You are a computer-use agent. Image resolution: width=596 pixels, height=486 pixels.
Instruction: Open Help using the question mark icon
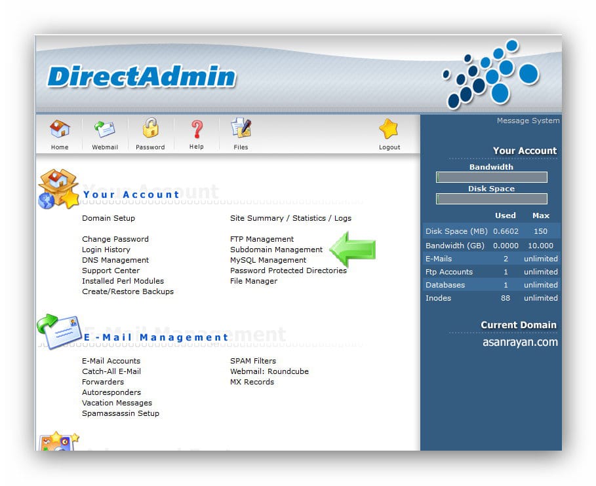point(197,129)
